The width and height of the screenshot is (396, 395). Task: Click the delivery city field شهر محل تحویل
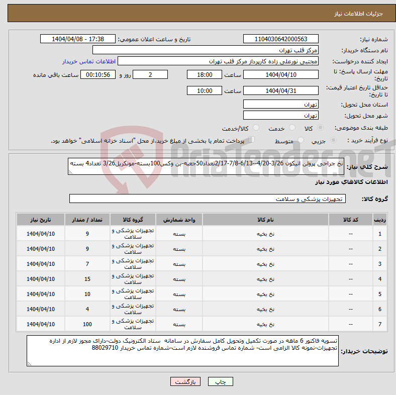(280, 115)
